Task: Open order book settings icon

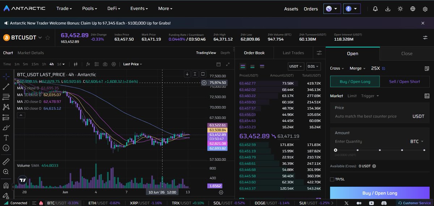Action: [x=319, y=53]
